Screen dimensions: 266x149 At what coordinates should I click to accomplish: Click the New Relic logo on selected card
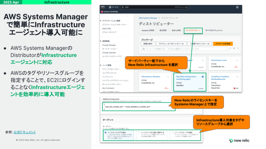coord(201,88)
